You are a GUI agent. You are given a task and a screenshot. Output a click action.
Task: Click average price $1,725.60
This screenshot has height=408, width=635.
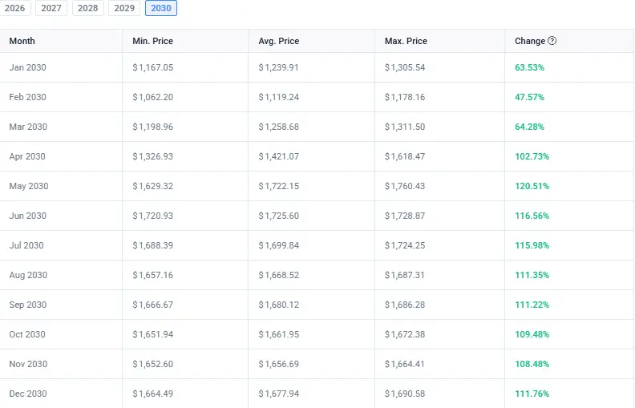tap(279, 216)
